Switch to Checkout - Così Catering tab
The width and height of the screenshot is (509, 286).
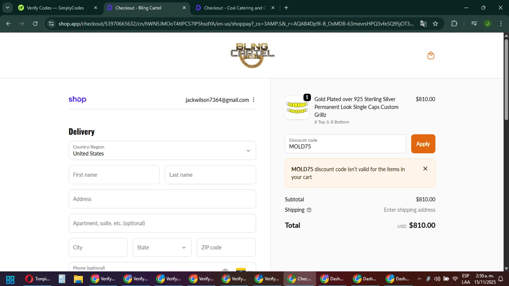pos(235,8)
